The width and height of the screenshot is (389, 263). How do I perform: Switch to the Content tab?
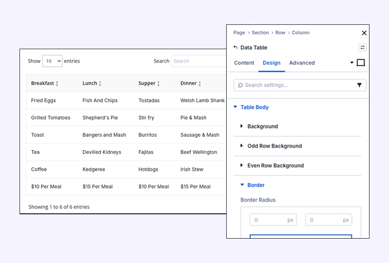click(x=244, y=63)
